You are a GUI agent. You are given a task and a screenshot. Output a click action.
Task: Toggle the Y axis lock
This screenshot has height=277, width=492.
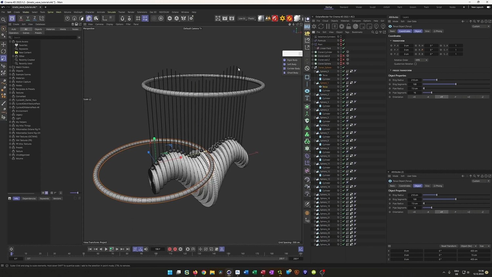(28, 18)
